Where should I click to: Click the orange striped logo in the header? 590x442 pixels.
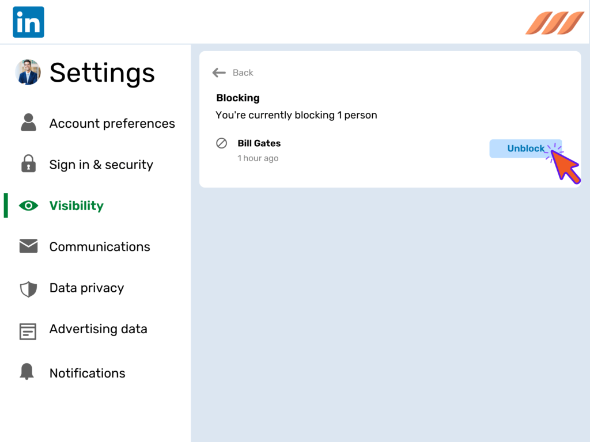[x=554, y=23]
